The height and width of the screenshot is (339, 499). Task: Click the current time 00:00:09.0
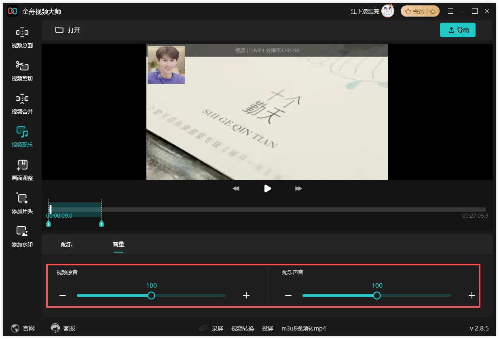click(x=59, y=216)
